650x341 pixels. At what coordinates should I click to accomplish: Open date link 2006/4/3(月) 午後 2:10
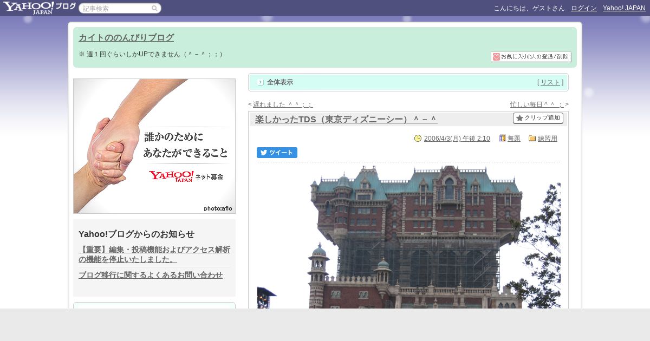pos(457,139)
